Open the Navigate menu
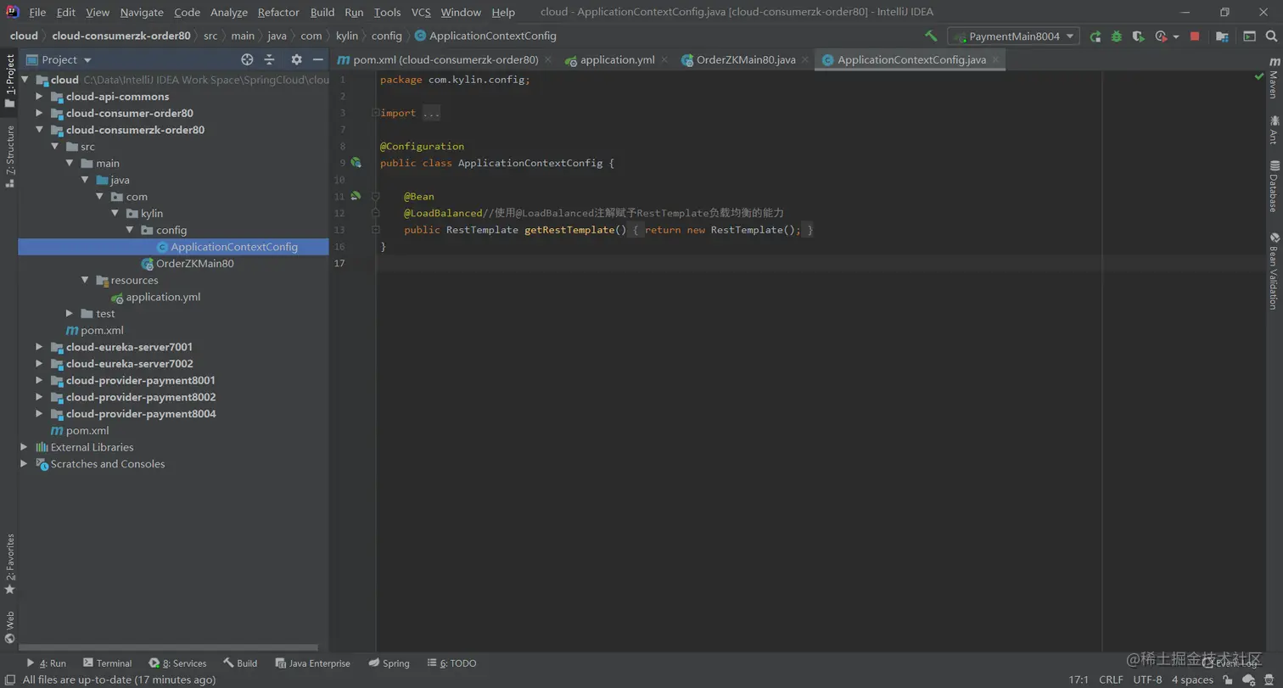Viewport: 1283px width, 688px height. tap(142, 12)
